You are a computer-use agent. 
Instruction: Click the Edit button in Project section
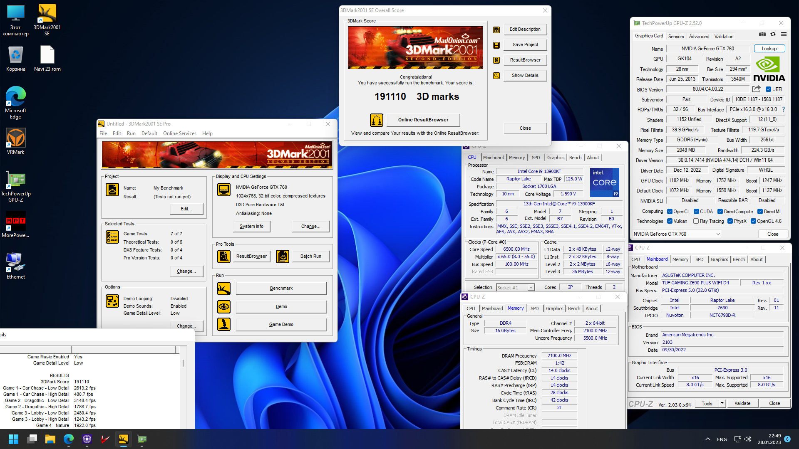[186, 209]
